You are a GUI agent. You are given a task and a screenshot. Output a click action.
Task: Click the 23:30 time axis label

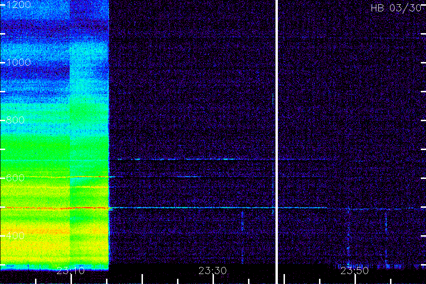click(x=213, y=271)
